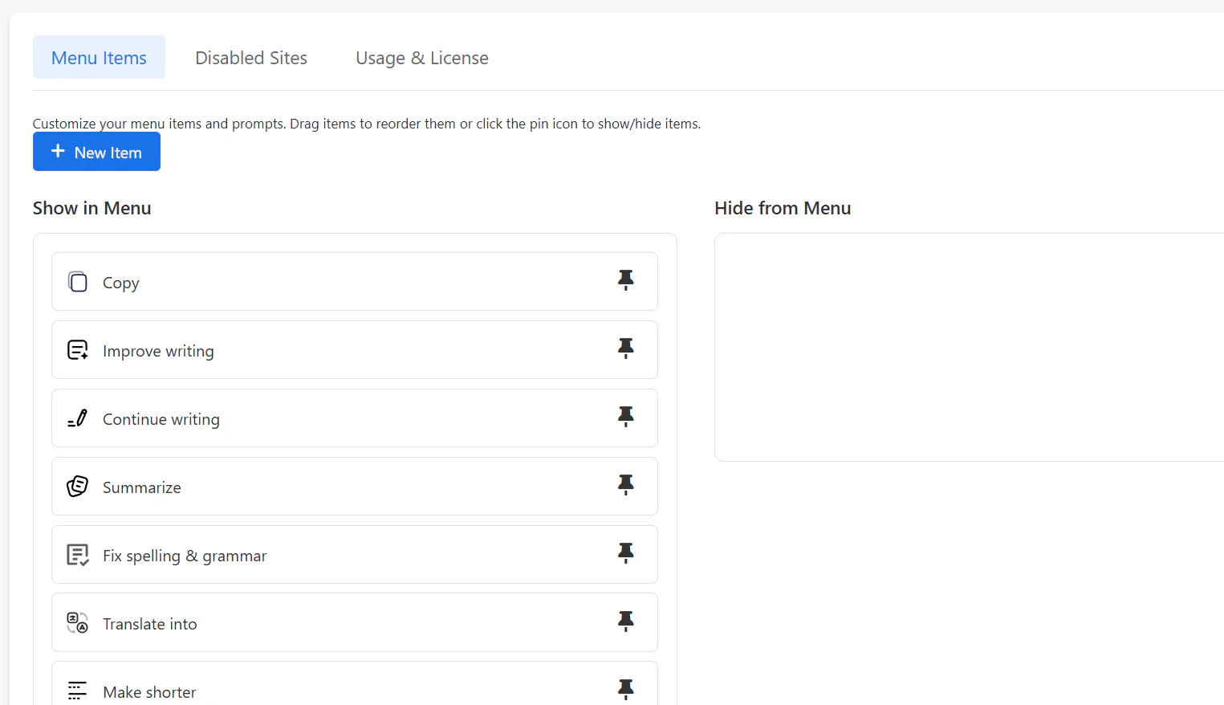Image resolution: width=1224 pixels, height=705 pixels.
Task: Click the Translate into language icon
Action: click(x=77, y=622)
